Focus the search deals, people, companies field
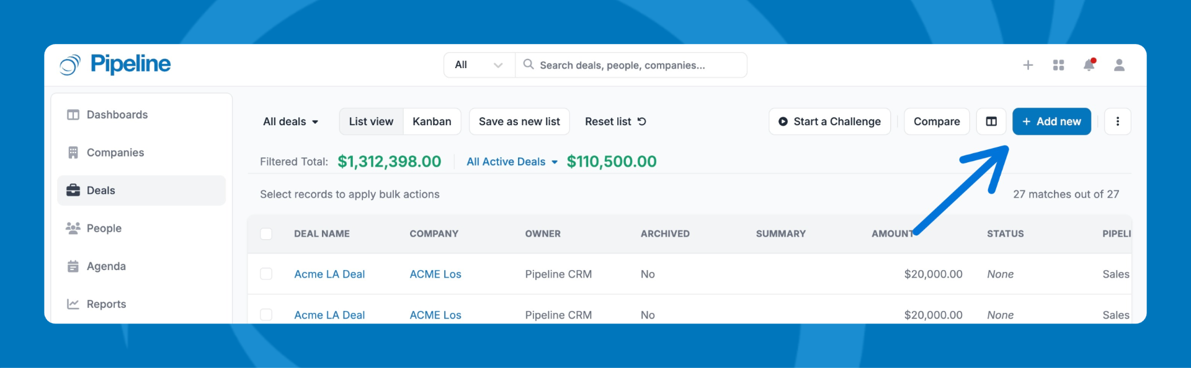Image resolution: width=1191 pixels, height=368 pixels. tap(633, 65)
